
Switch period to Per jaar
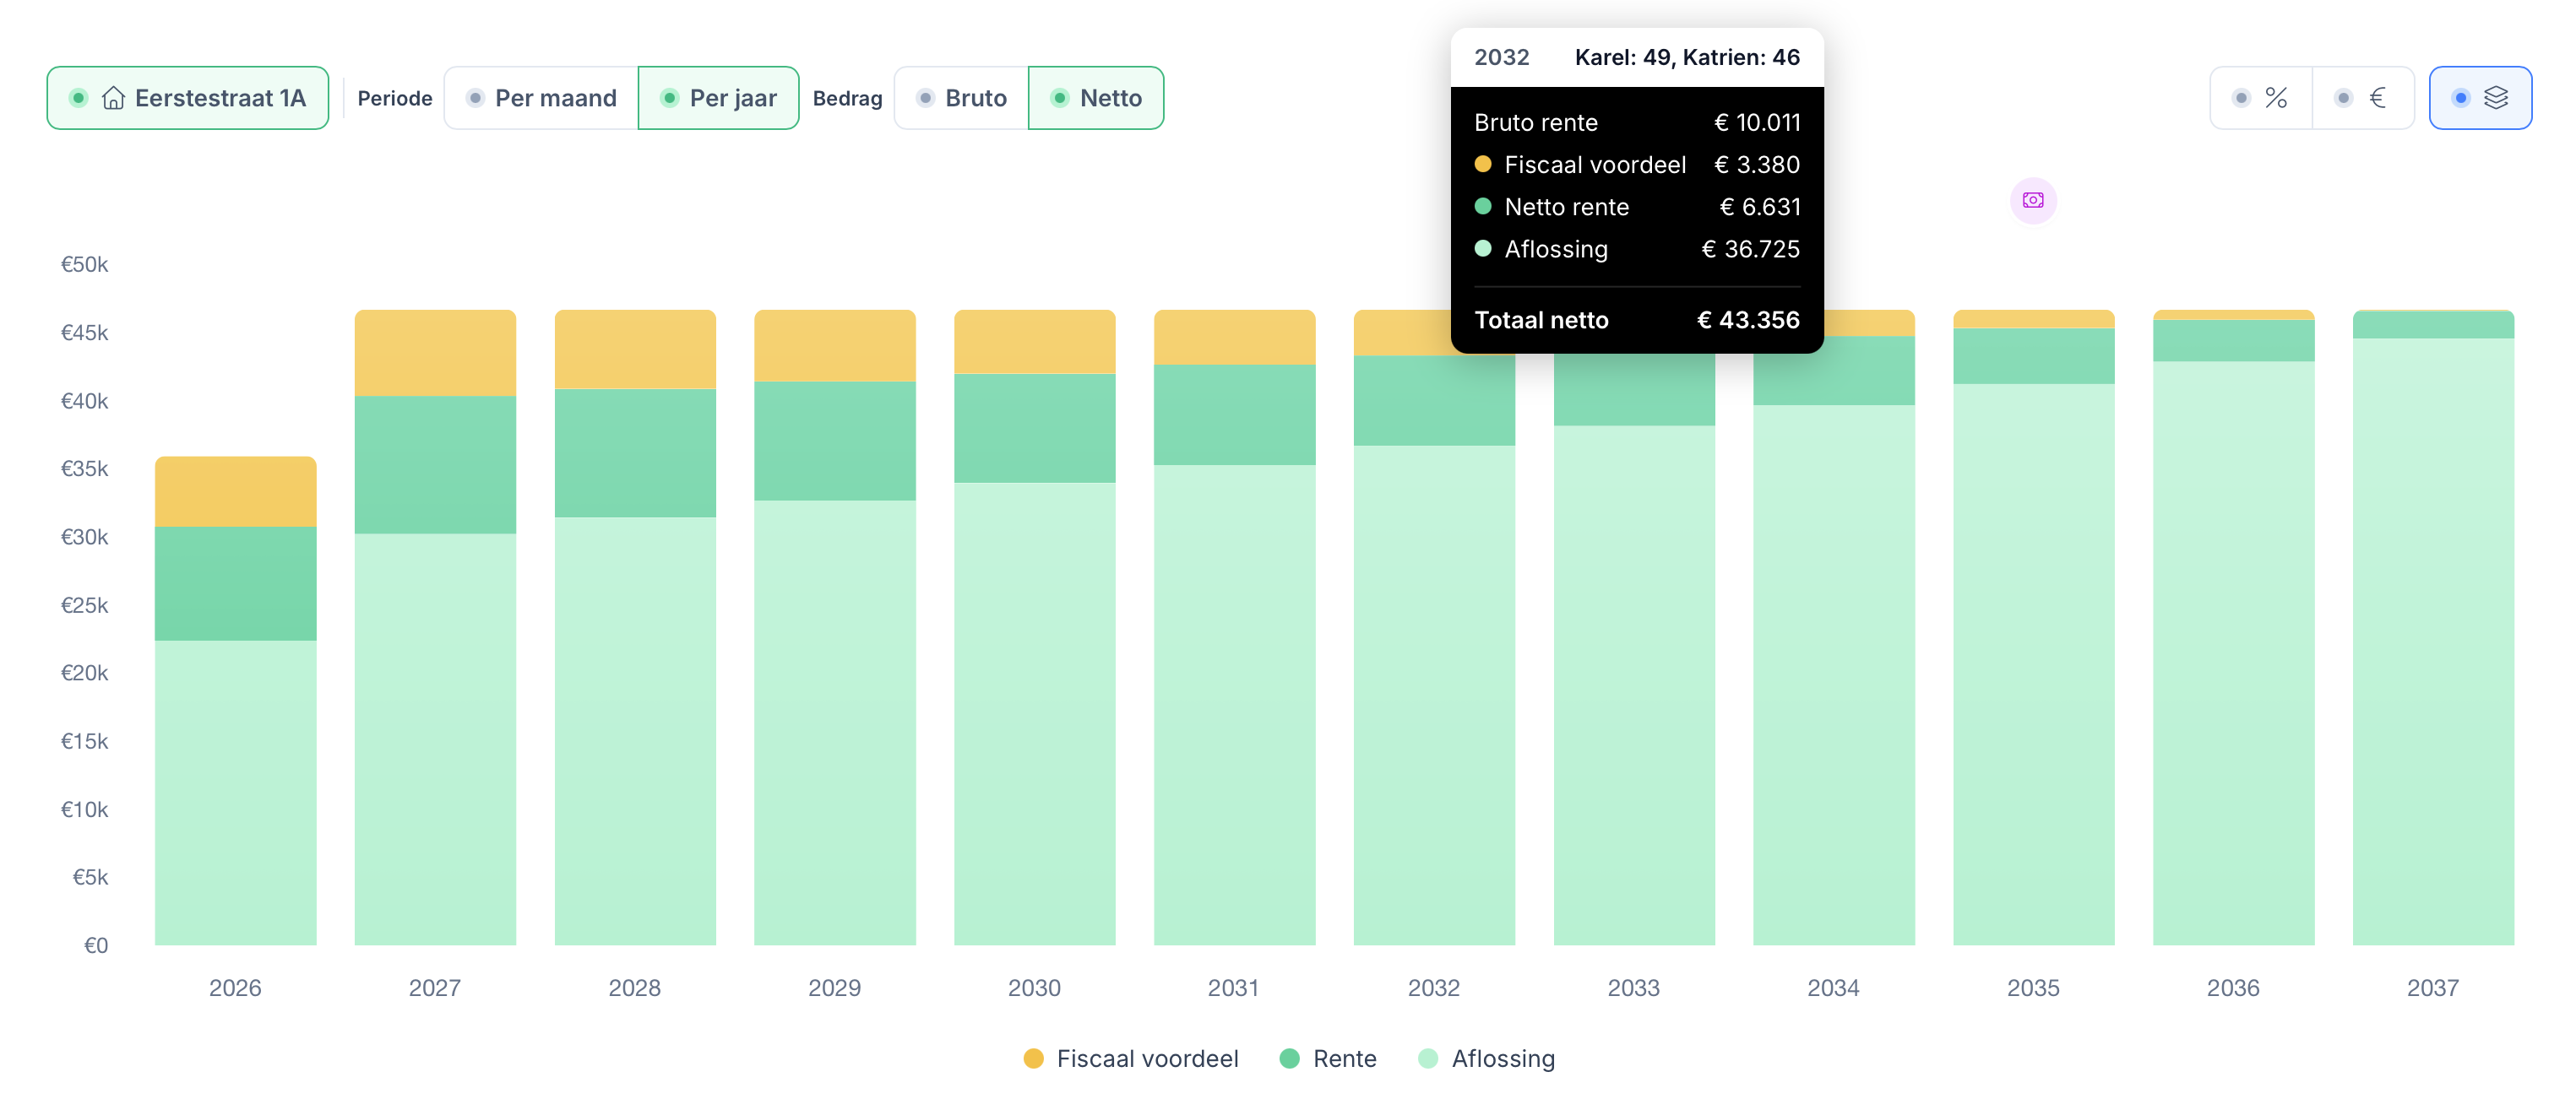pyautogui.click(x=718, y=98)
